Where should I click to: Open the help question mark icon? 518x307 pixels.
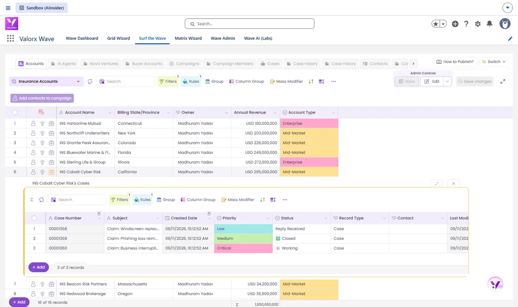pyautogui.click(x=466, y=24)
